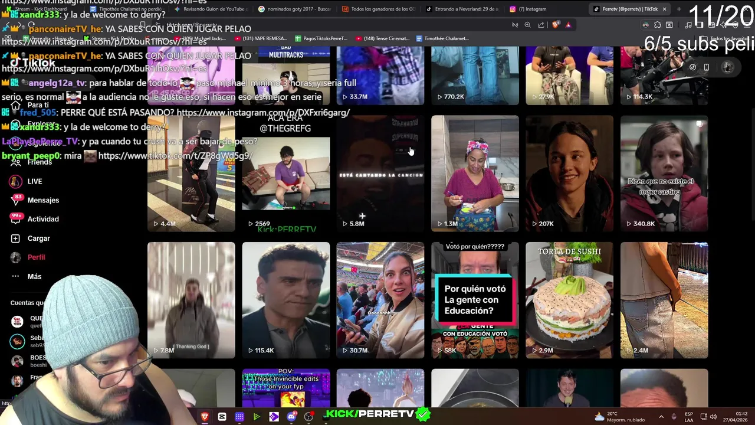The width and height of the screenshot is (755, 425).
Task: Open the video with 207K views
Action: [569, 173]
